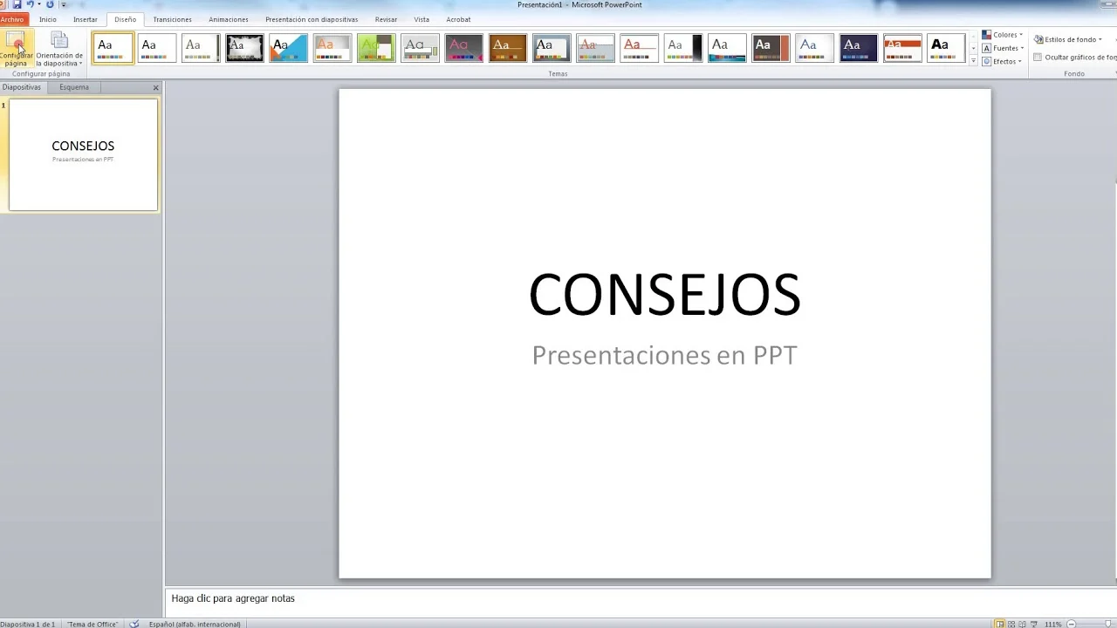Viewport: 1117px width, 628px height.
Task: Open Orientación de la diapositiva menu
Action: click(59, 49)
